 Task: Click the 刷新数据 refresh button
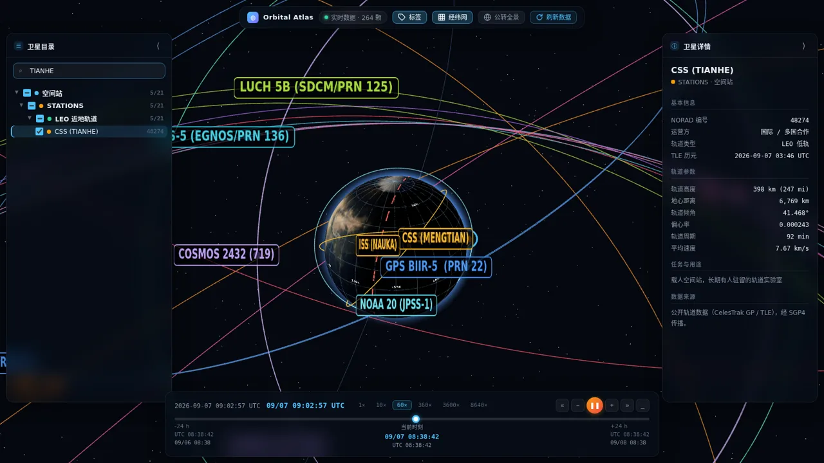click(553, 17)
